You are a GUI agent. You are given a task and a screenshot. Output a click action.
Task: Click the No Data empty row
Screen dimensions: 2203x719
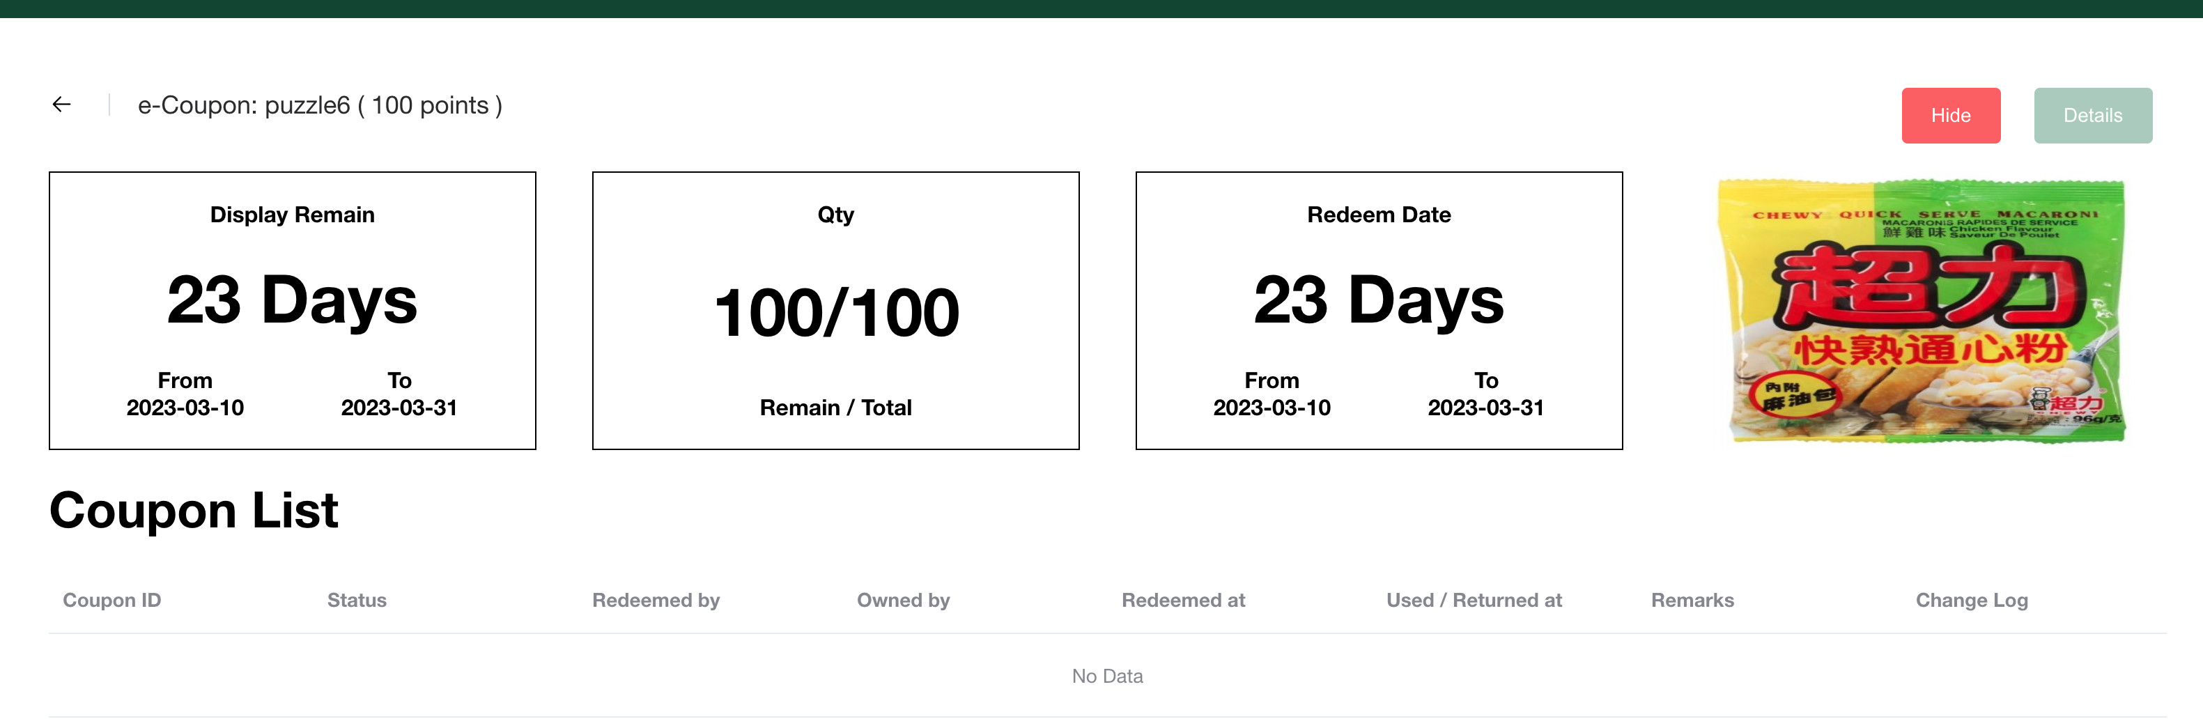pyautogui.click(x=1106, y=677)
